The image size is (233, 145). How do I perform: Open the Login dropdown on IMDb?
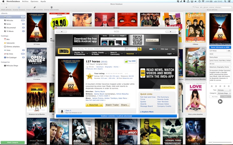[171, 54]
